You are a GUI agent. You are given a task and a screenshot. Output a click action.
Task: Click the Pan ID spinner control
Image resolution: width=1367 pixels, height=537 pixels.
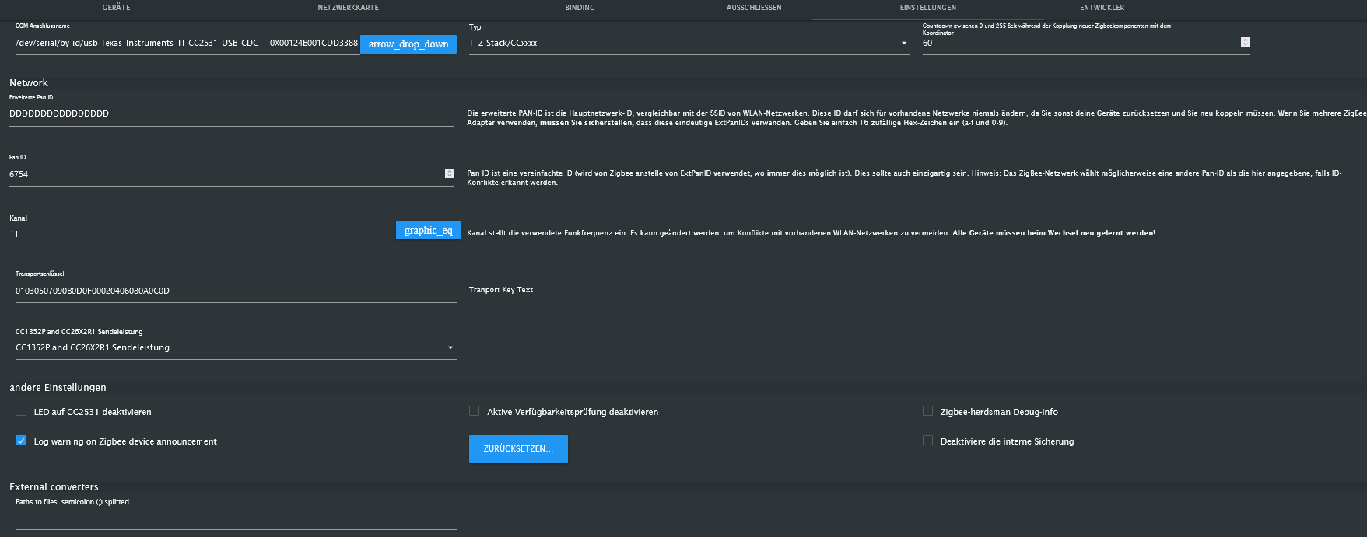449,173
